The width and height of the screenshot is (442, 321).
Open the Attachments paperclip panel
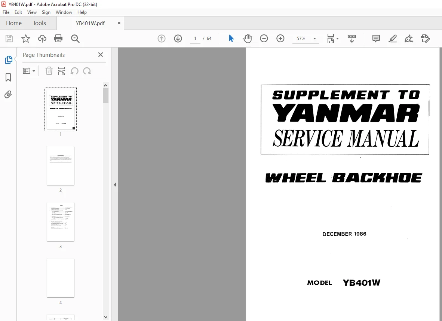click(8, 94)
